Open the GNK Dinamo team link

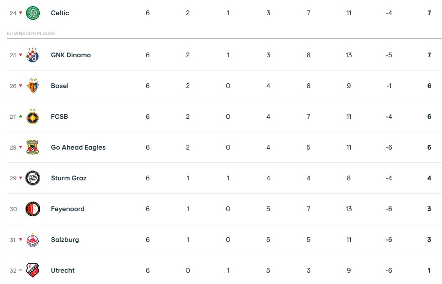[x=71, y=55]
